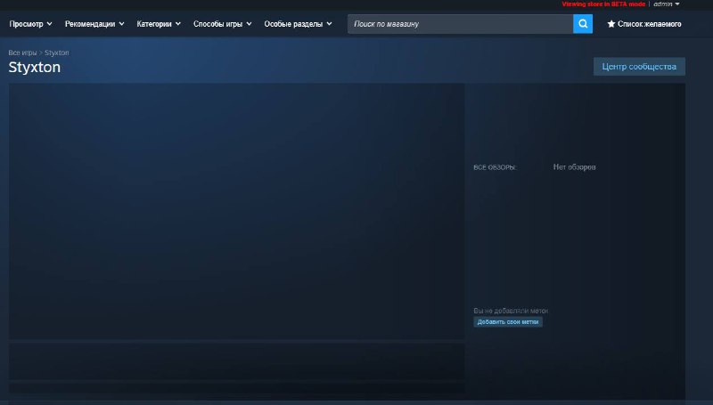713x405 pixels.
Task: Open the Просмотр menu label
Action: tap(26, 24)
